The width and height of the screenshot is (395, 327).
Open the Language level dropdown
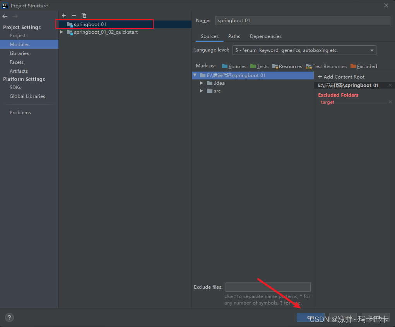point(304,50)
